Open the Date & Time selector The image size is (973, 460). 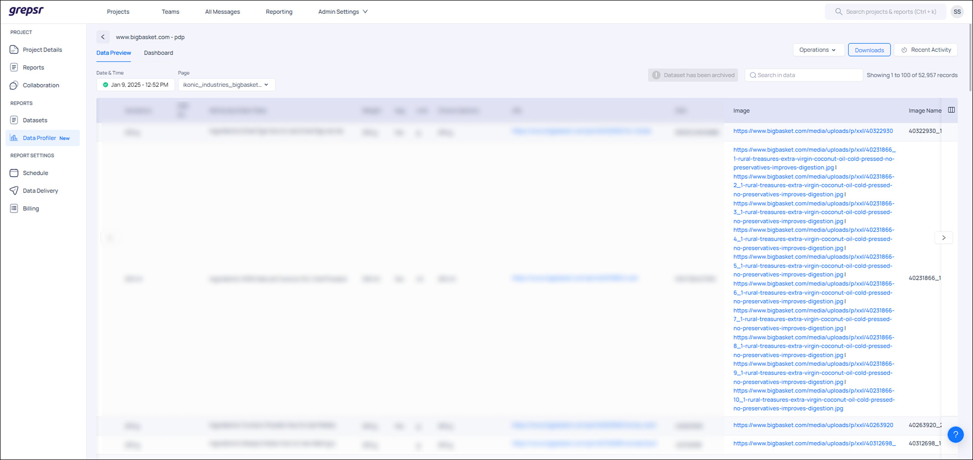pos(136,84)
